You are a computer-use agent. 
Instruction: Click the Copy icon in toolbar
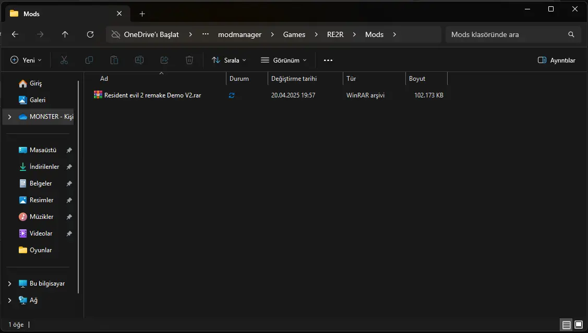tap(89, 60)
